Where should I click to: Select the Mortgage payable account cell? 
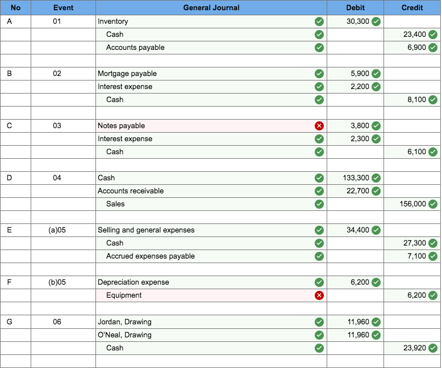pos(211,74)
